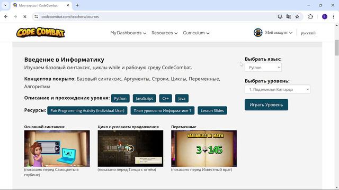
Task: Click caption показано перед Известный враг
Action: tap(201, 169)
